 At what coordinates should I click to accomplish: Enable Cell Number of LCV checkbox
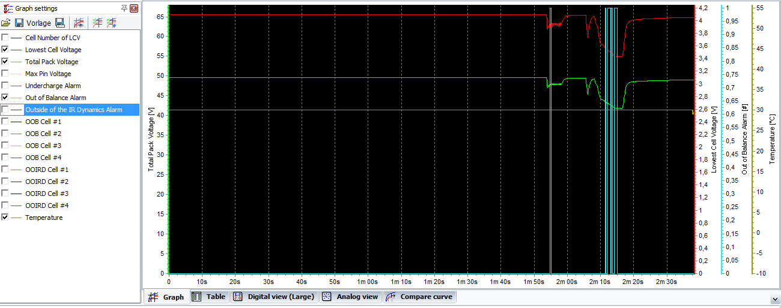[5, 38]
